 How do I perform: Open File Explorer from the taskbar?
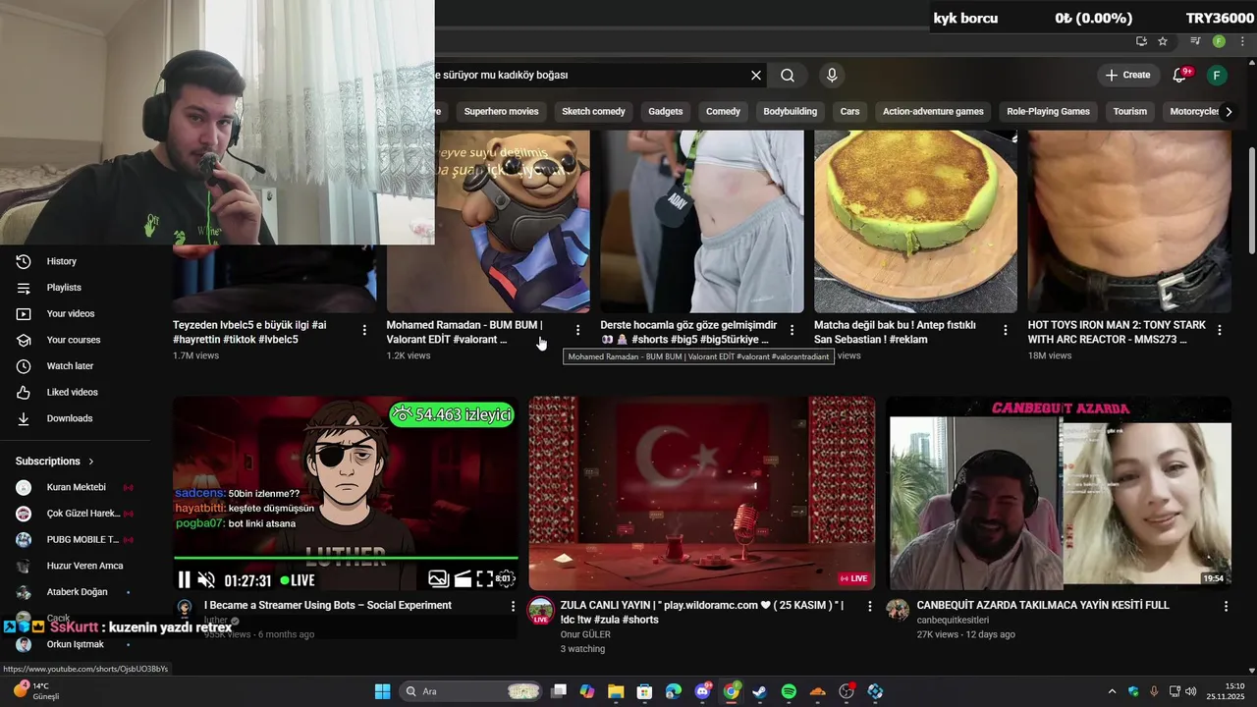(616, 691)
